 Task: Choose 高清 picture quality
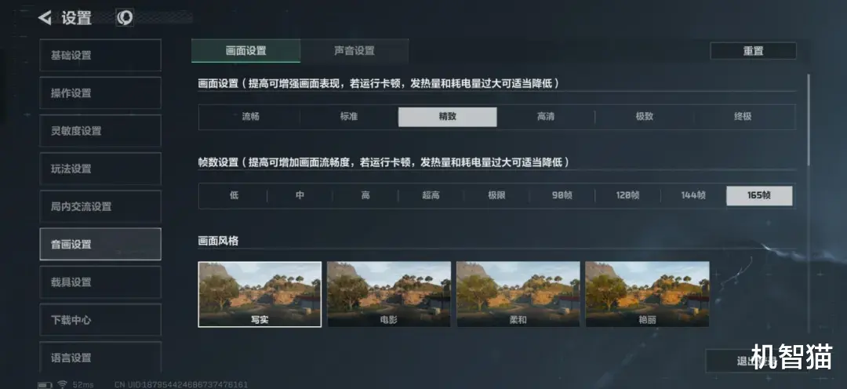(546, 117)
